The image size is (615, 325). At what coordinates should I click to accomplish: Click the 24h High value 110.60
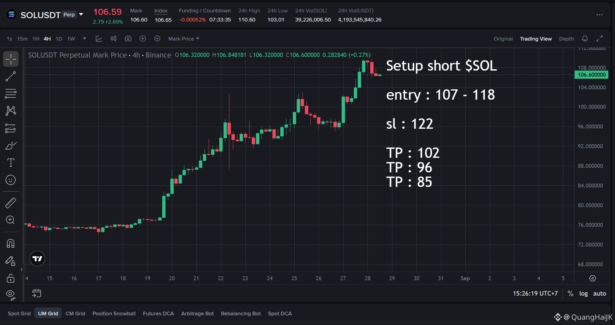pyautogui.click(x=247, y=20)
